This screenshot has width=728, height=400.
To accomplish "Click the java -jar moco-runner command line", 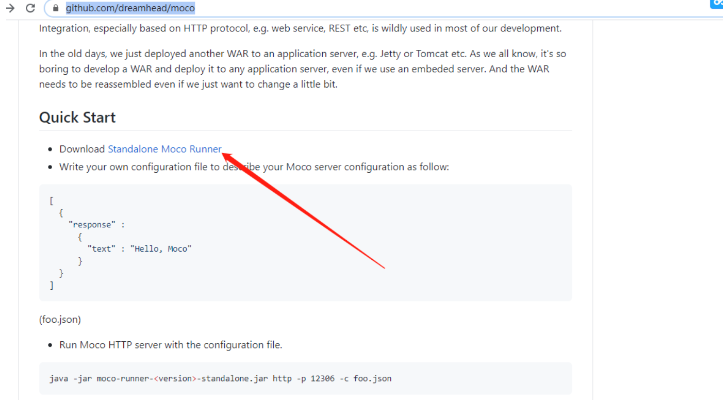I will pos(220,378).
